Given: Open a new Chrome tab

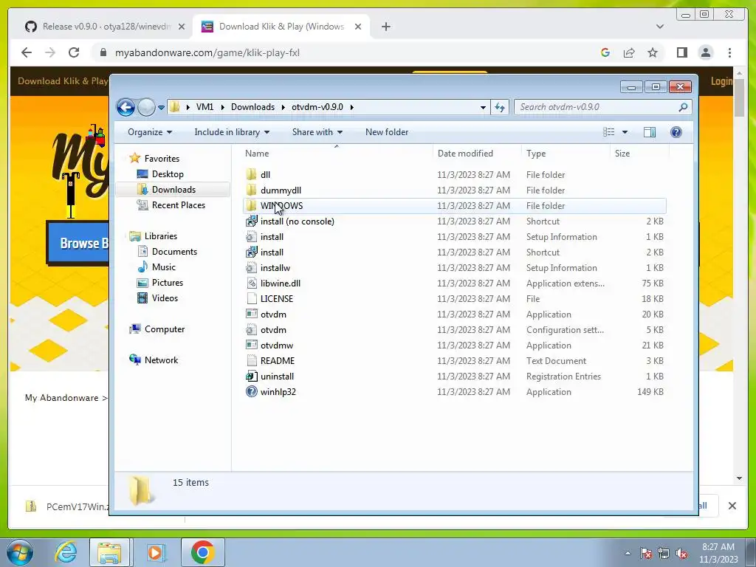Looking at the screenshot, I should (385, 27).
